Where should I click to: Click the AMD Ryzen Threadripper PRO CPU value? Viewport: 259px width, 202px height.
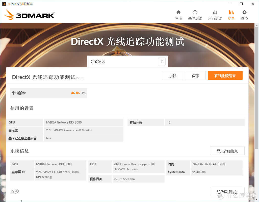[135, 166]
